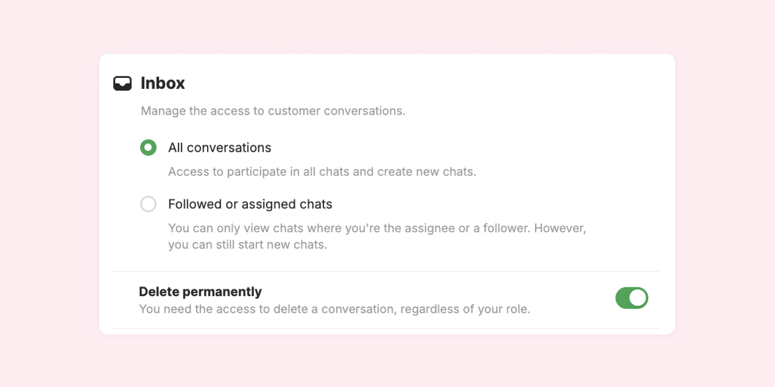This screenshot has height=387, width=775.
Task: Click "Access to participate in all chats" description
Action: pos(322,172)
